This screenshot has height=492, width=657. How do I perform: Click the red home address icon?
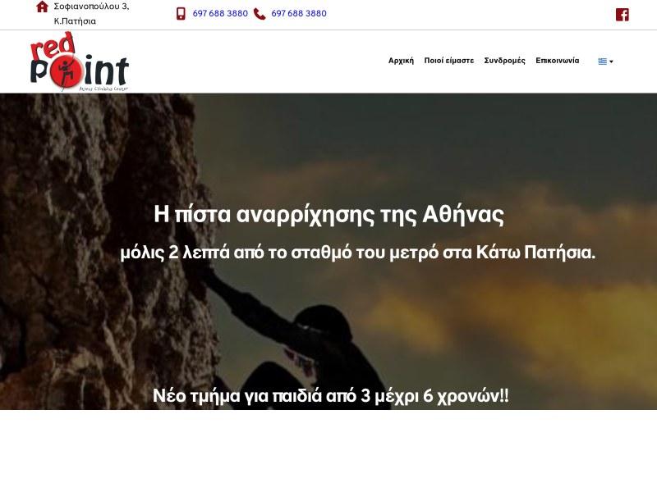(x=42, y=7)
